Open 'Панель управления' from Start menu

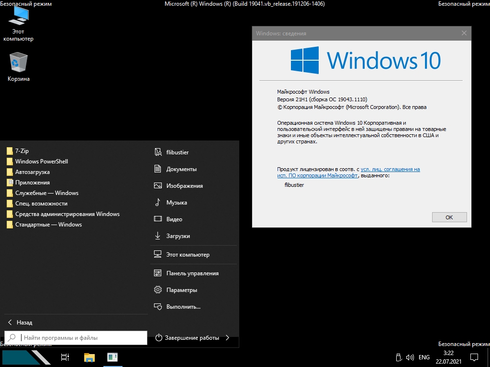pyautogui.click(x=192, y=273)
